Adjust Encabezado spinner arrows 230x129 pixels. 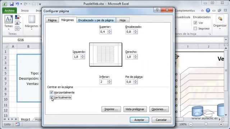click(x=136, y=32)
